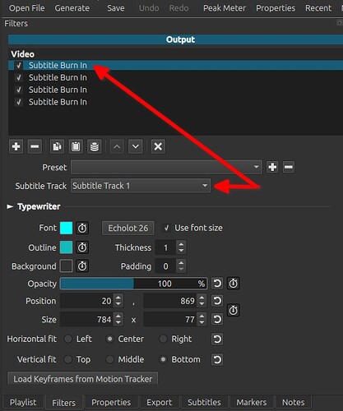Screen dimensions: 343x411
Task: Toggle Use font size checkbox
Action: 166,228
